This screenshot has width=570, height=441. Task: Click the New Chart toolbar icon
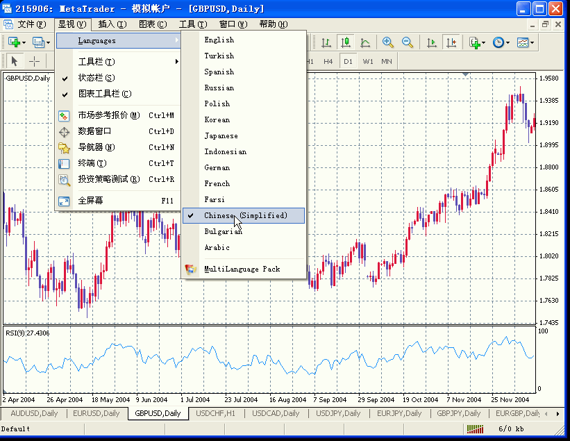pyautogui.click(x=14, y=42)
